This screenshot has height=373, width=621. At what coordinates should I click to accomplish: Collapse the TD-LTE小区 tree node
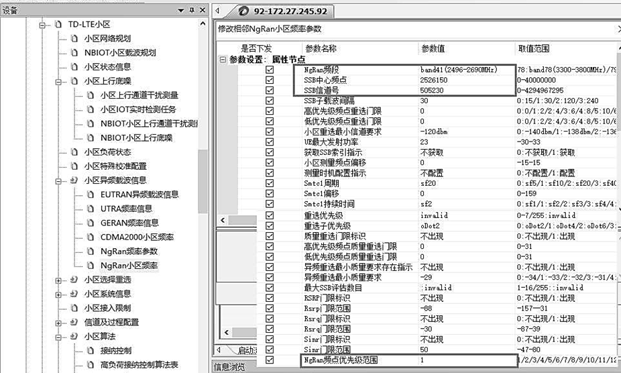pyautogui.click(x=42, y=25)
